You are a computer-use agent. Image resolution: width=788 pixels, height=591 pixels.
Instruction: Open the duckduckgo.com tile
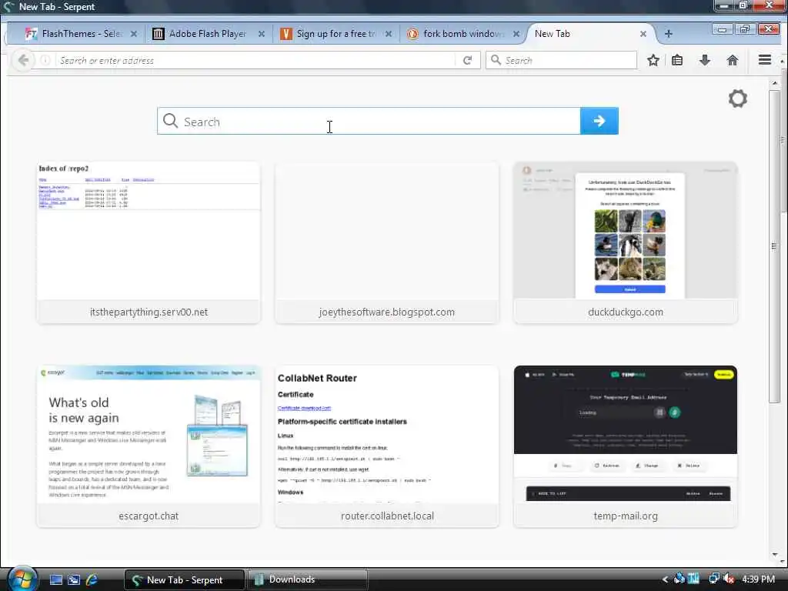coord(626,242)
